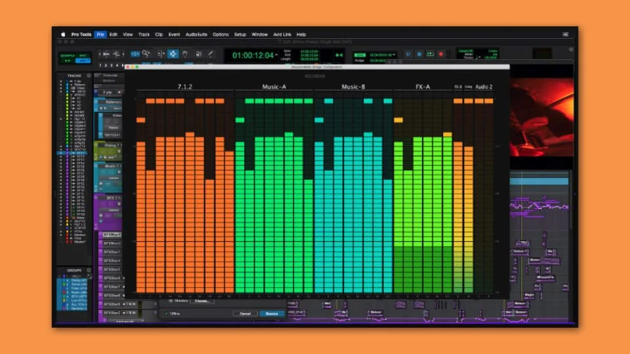This screenshot has width=630, height=354.
Task: Open the AudioSuite menu
Action: (196, 35)
